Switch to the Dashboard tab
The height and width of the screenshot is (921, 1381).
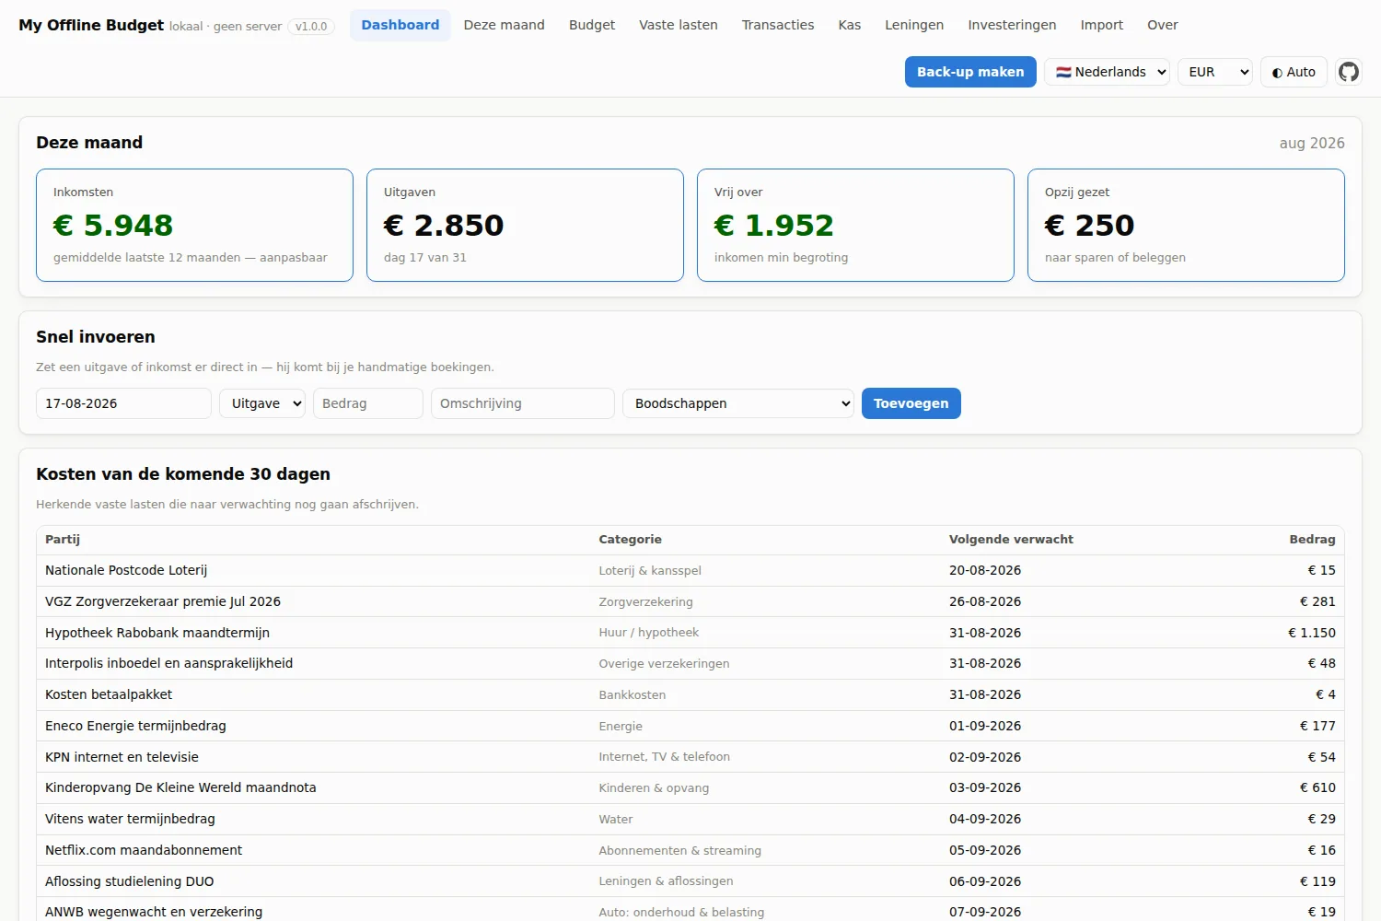click(x=400, y=25)
